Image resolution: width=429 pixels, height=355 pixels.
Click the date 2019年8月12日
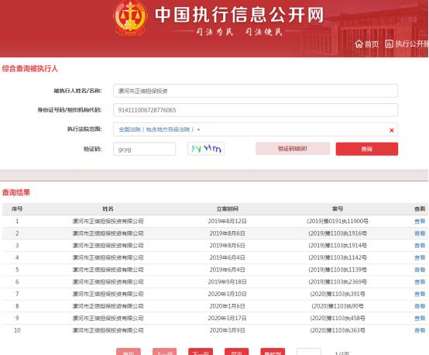228,222
